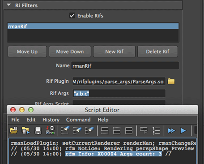Screen dimensions: 204x164
Task: Click the Move Up button
Action: pyautogui.click(x=27, y=52)
